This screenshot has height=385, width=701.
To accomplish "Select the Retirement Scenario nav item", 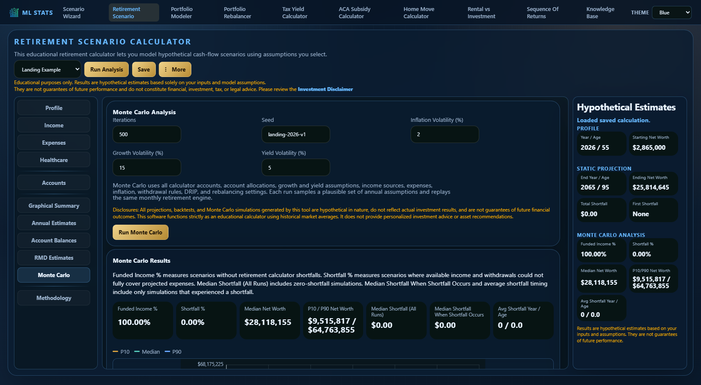I will tap(134, 13).
